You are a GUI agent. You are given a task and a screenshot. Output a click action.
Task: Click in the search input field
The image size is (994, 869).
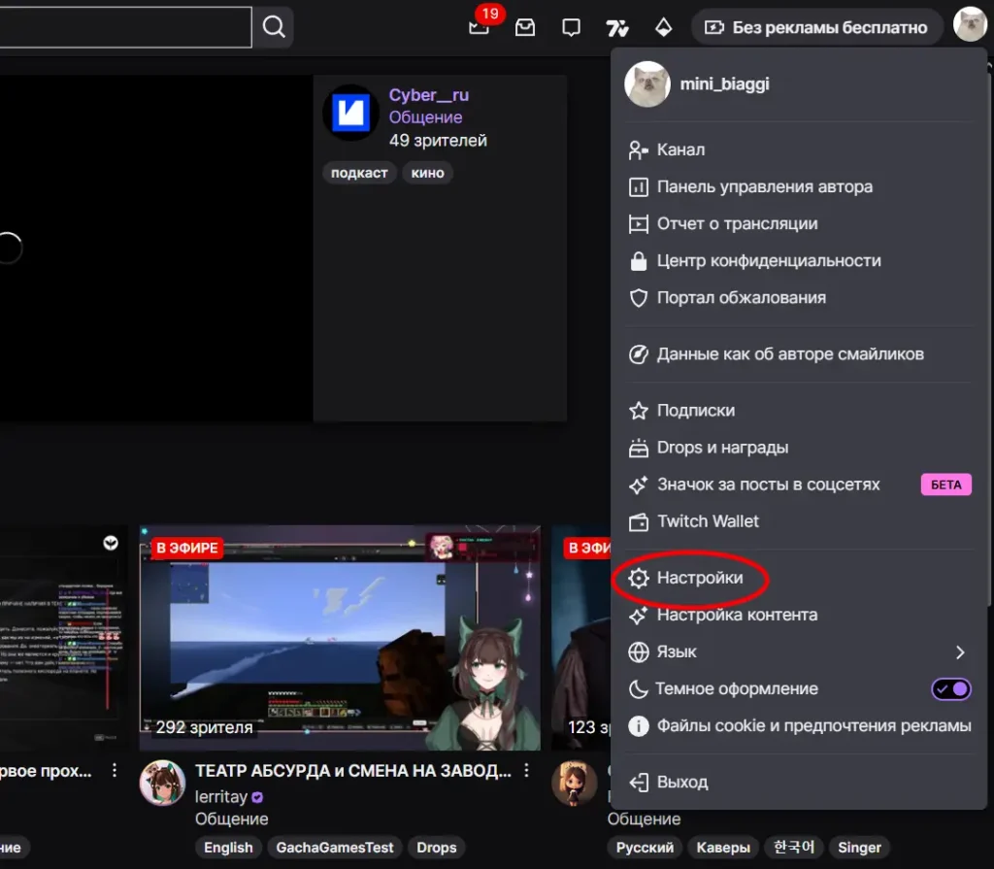pos(124,26)
